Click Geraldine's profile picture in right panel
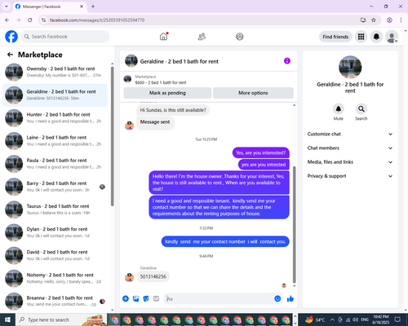Viewport: 408px width, 326px height. pyautogui.click(x=350, y=67)
